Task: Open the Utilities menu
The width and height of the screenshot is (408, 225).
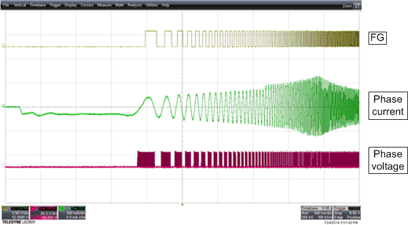Action: 151,5
